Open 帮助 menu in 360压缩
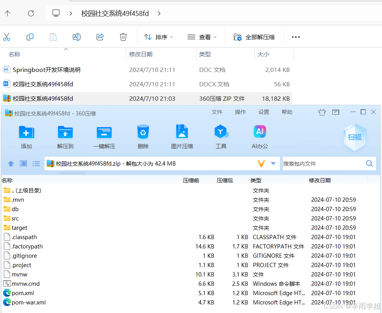This screenshot has width=382, height=313. (287, 112)
